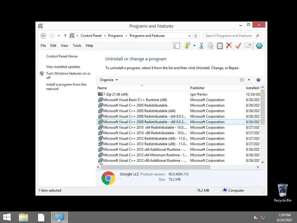Image resolution: width=297 pixels, height=223 pixels.
Task: Click the horizontal scrollbar left arrow
Action: pyautogui.click(x=98, y=167)
